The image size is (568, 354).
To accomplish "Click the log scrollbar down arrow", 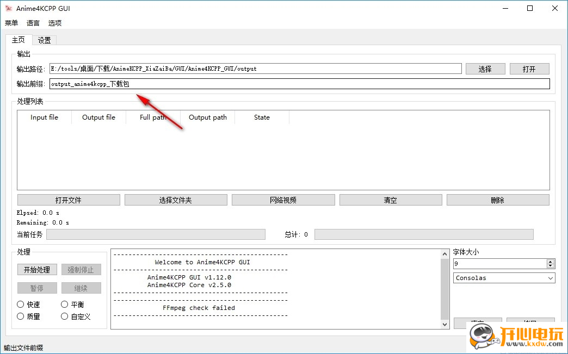I will pyautogui.click(x=445, y=324).
